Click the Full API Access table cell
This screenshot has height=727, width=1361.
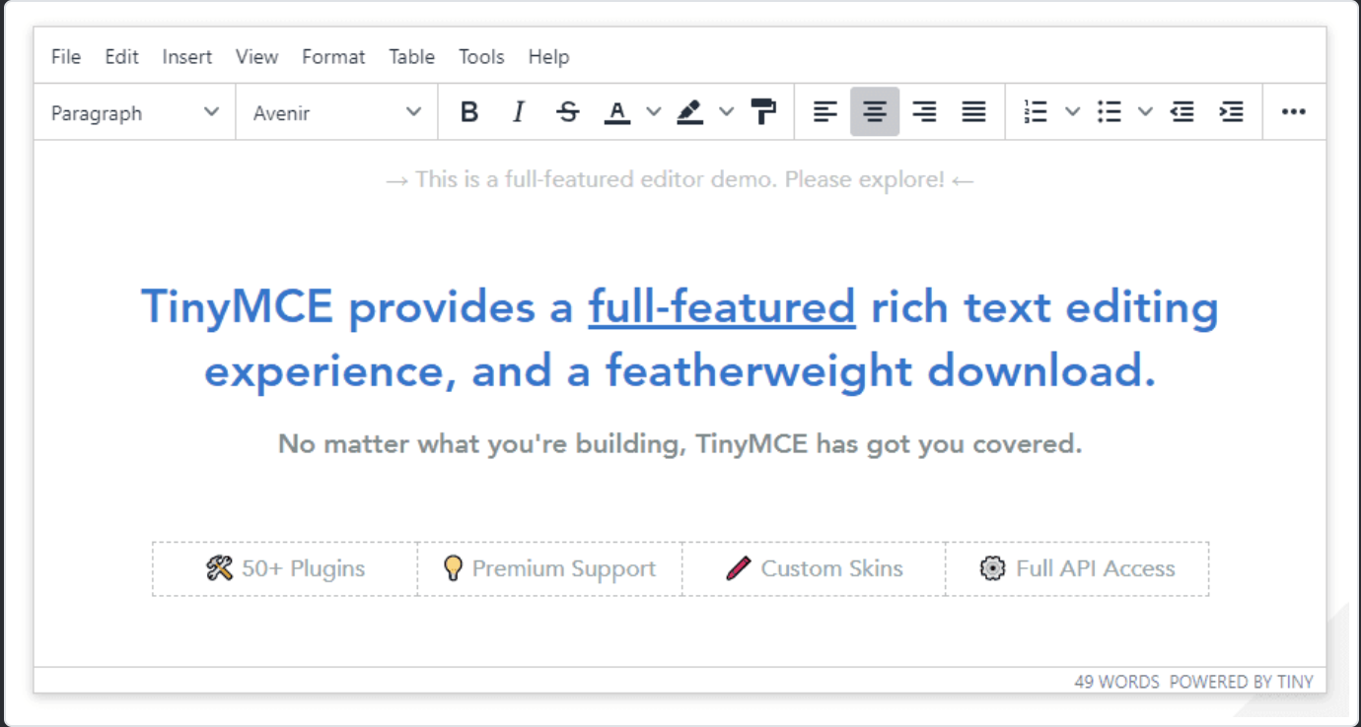pyautogui.click(x=1077, y=568)
